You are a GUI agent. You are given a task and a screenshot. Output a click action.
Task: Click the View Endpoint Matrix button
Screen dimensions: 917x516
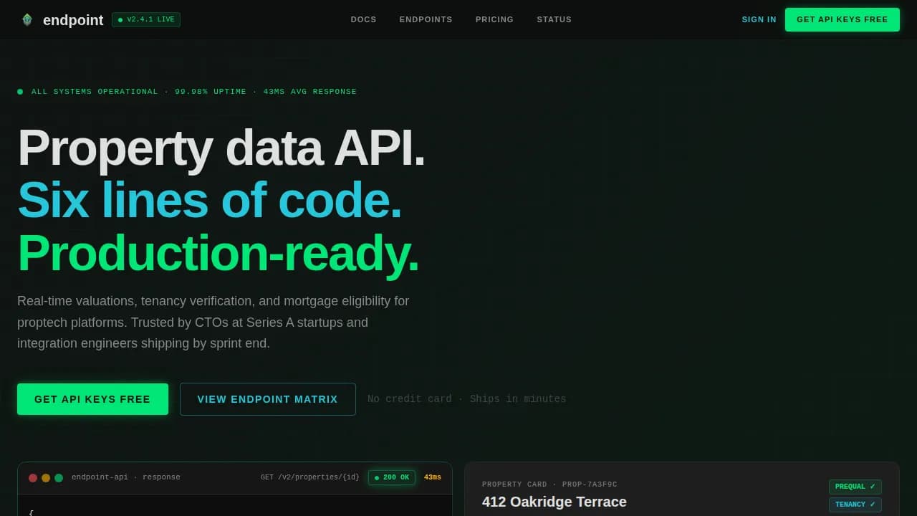(x=267, y=399)
